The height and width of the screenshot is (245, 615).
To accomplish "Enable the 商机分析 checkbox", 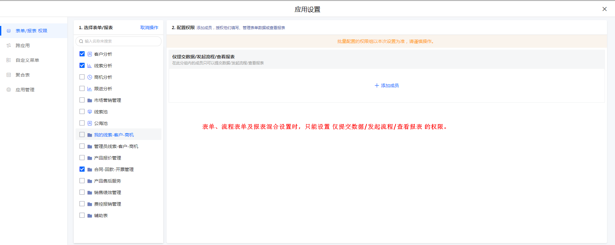I will click(82, 77).
